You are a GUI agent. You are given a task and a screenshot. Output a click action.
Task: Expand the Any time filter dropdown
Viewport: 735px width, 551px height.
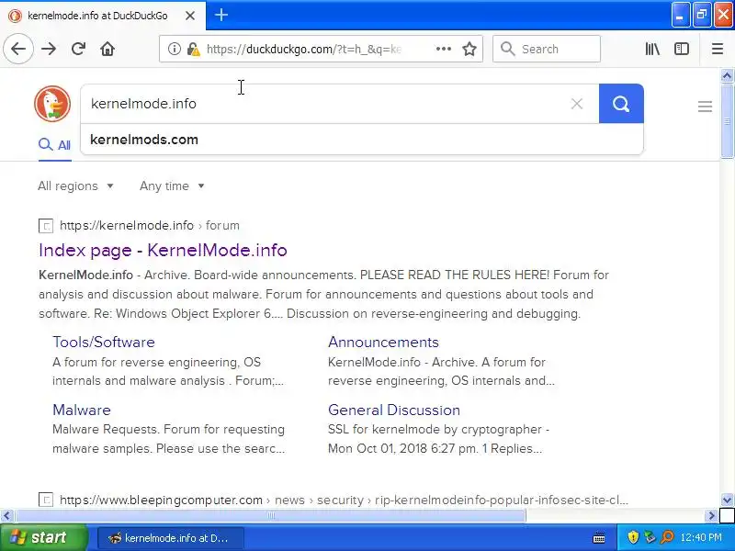(x=172, y=186)
